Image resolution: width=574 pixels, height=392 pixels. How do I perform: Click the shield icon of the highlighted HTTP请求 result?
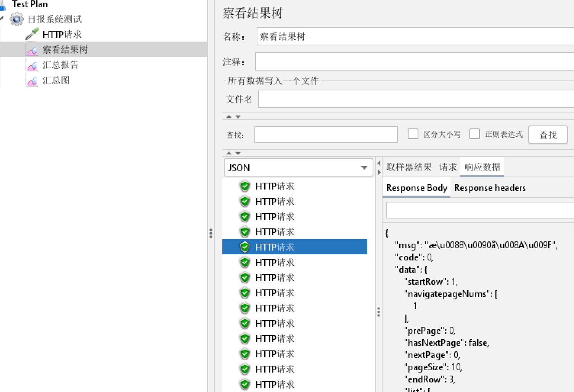[x=245, y=247]
